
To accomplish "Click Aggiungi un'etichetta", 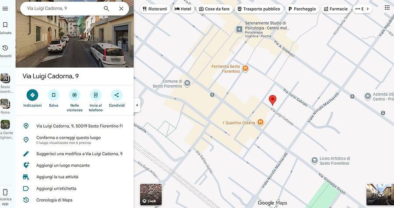I will (x=74, y=188).
